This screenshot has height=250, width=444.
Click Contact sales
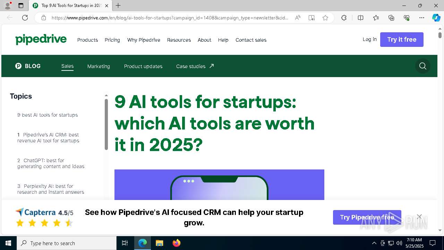click(x=251, y=40)
